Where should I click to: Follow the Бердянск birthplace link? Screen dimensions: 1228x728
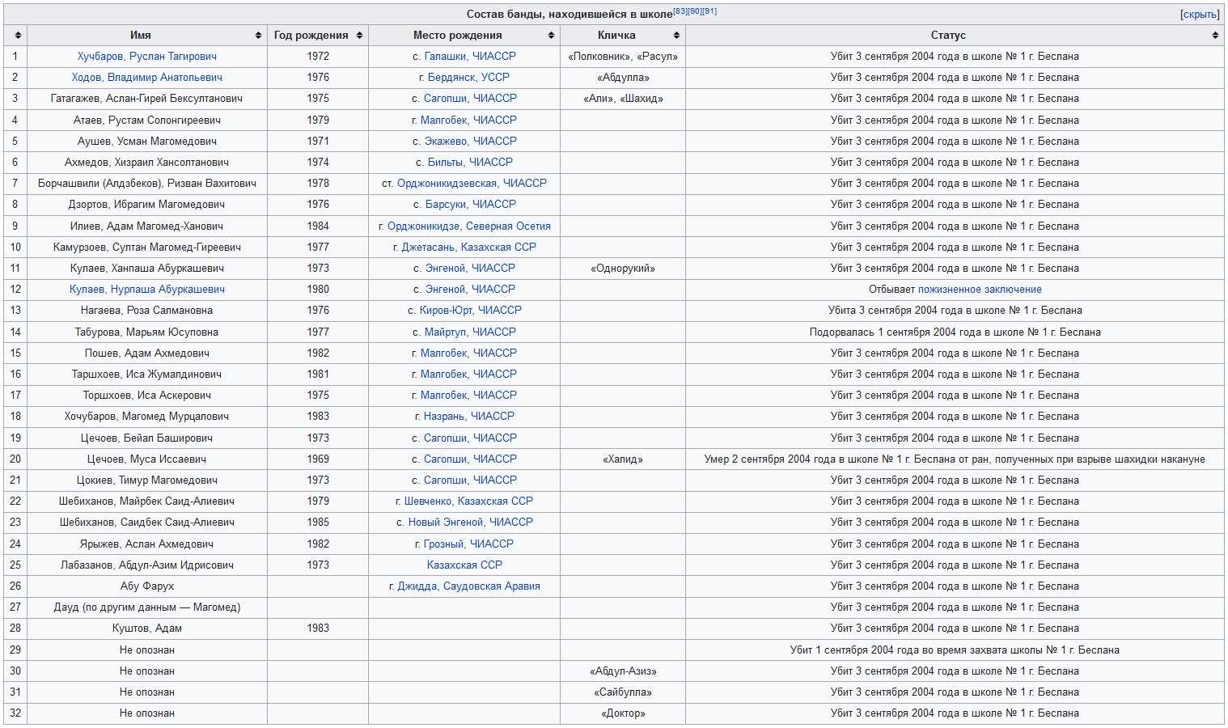pos(452,78)
